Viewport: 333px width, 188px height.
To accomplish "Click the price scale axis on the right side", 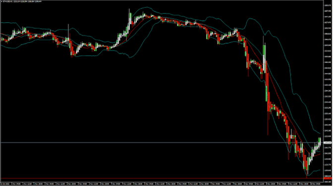I will click(x=328, y=91).
